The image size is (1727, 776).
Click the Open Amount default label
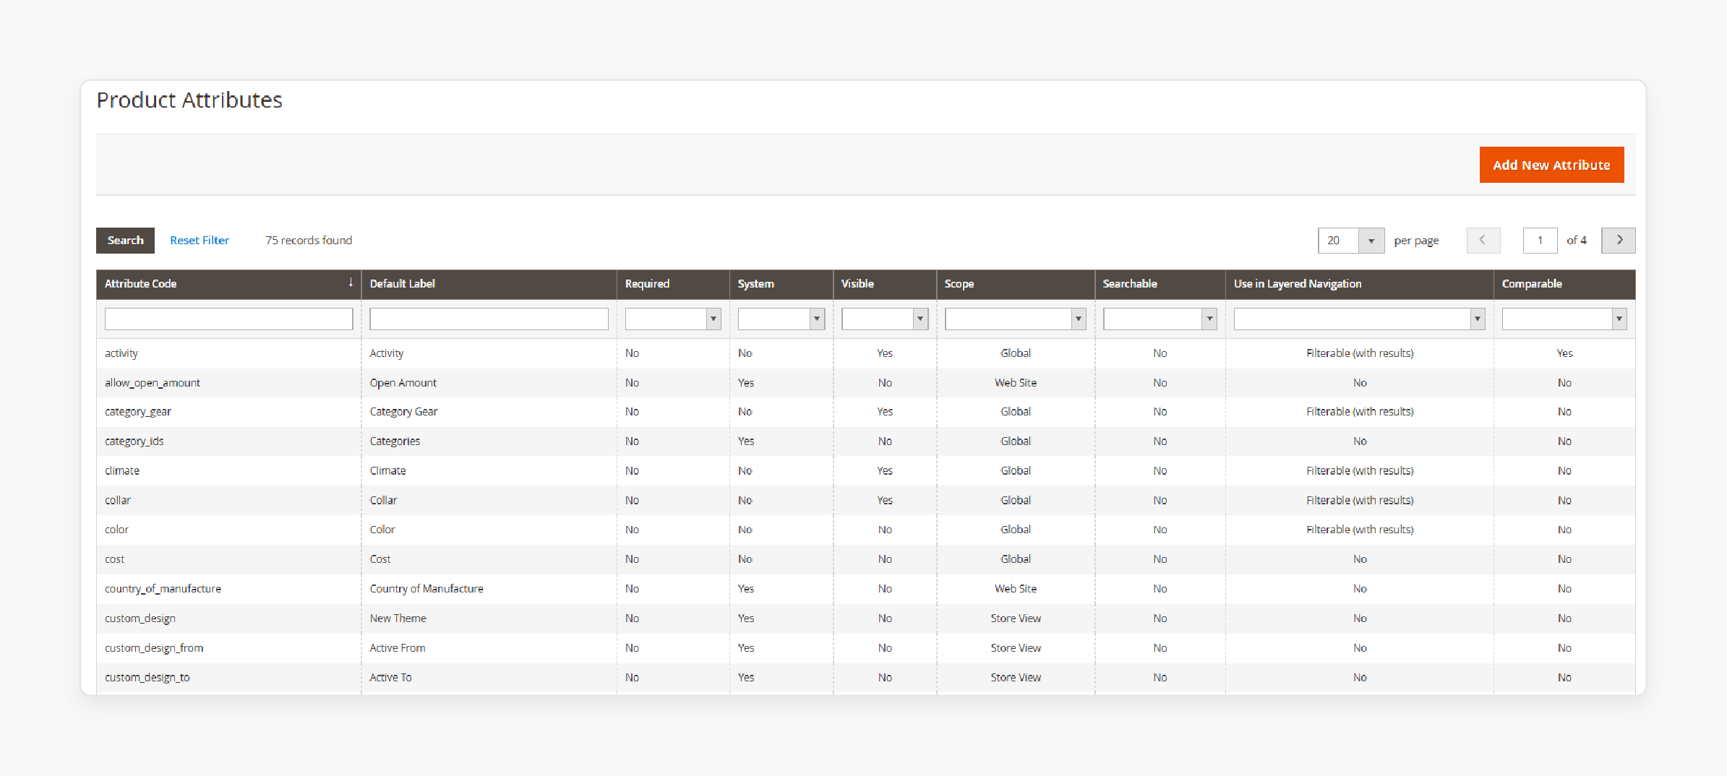click(403, 383)
